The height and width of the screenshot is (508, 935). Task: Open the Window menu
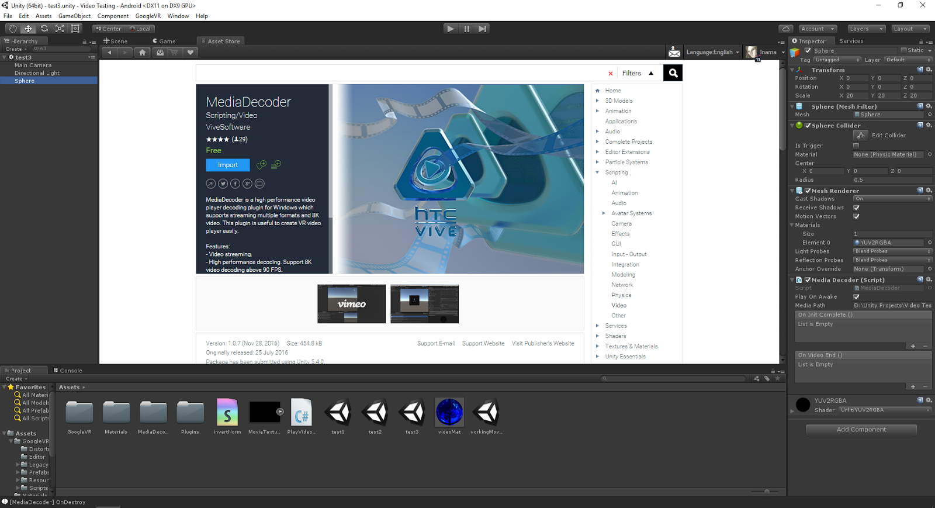(x=178, y=16)
